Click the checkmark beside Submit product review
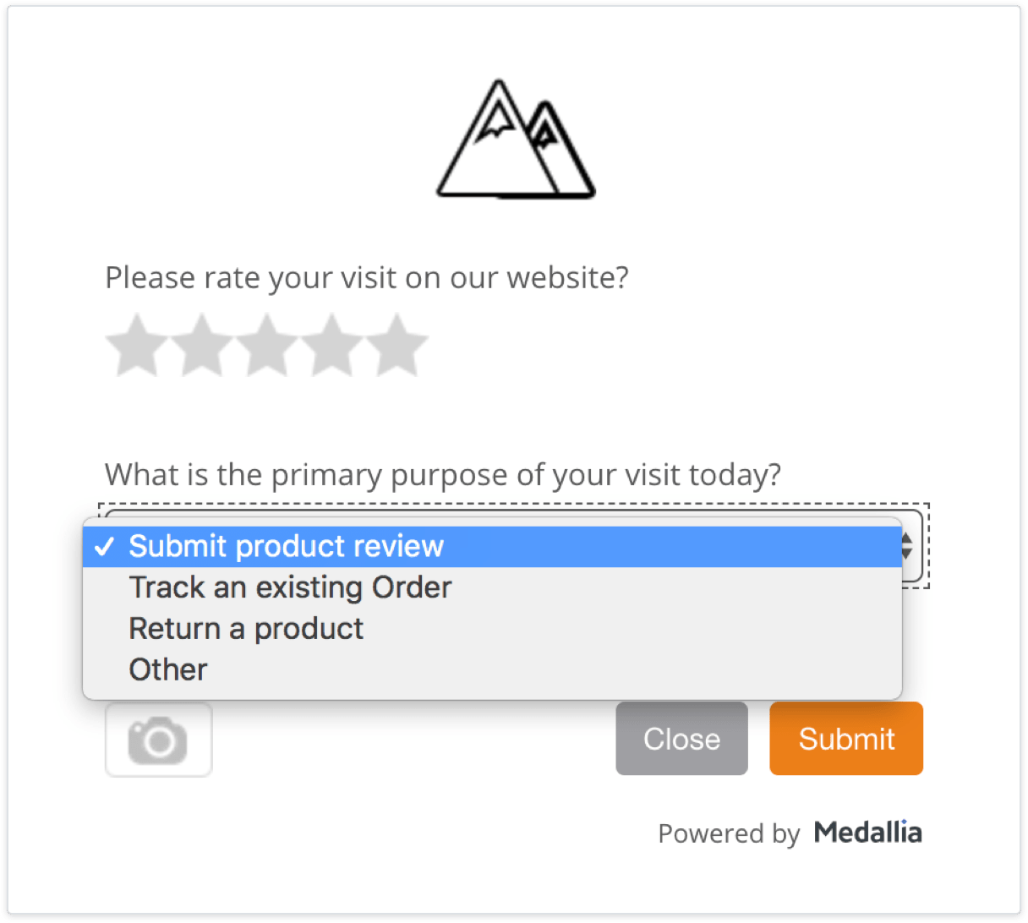1028x923 pixels. [x=105, y=547]
